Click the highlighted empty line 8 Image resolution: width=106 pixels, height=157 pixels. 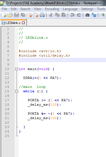pyautogui.click(x=62, y=60)
